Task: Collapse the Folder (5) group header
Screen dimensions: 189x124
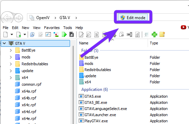Action: pos(90,51)
